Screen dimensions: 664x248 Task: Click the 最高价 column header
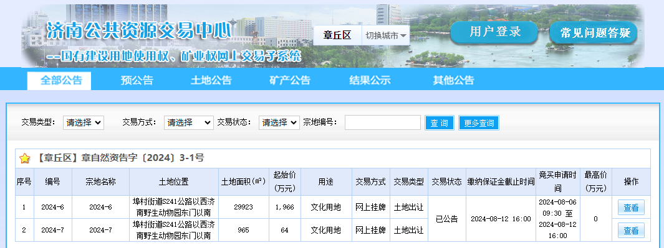point(595,181)
